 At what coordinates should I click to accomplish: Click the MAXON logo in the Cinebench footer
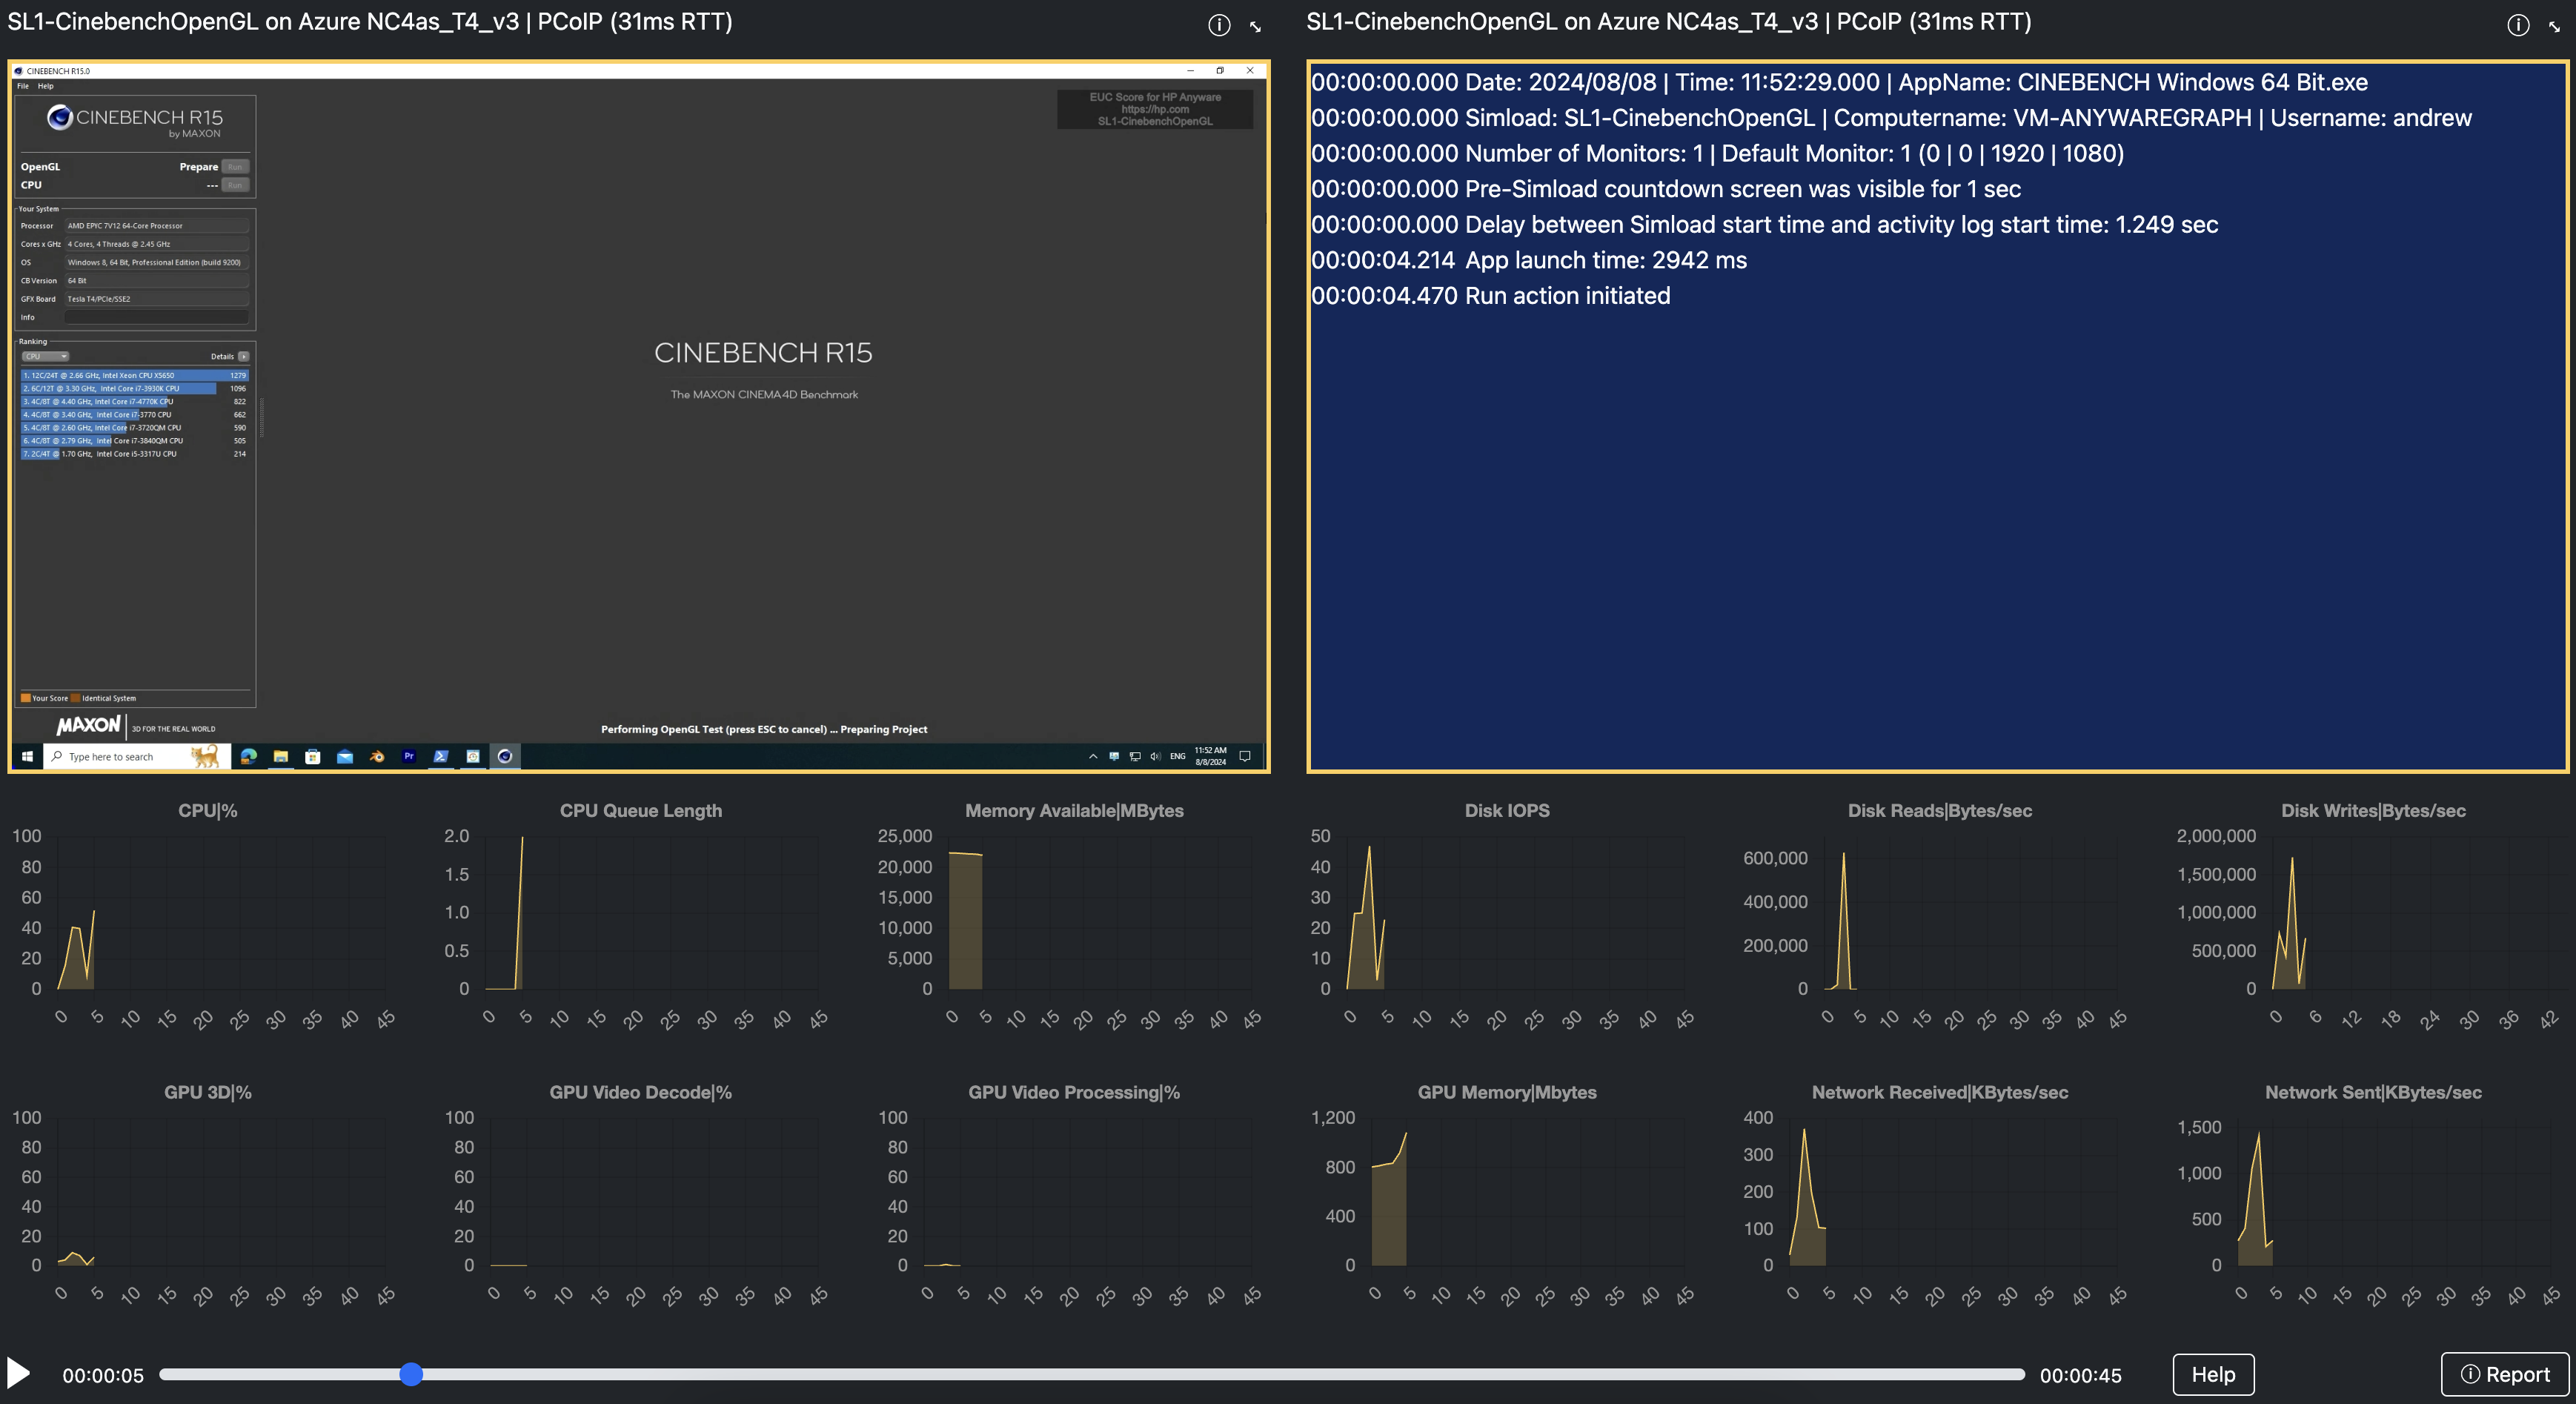pos(88,725)
